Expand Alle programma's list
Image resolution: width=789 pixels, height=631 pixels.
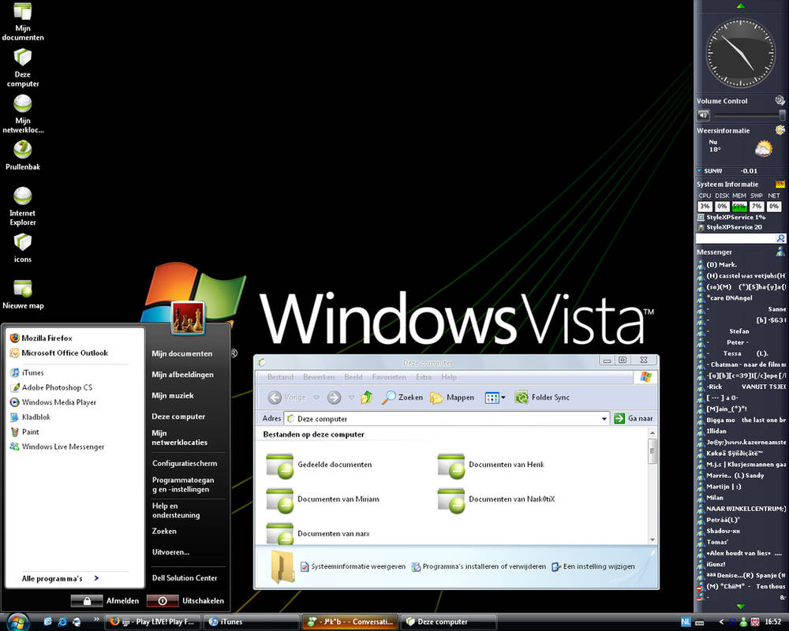(x=61, y=579)
